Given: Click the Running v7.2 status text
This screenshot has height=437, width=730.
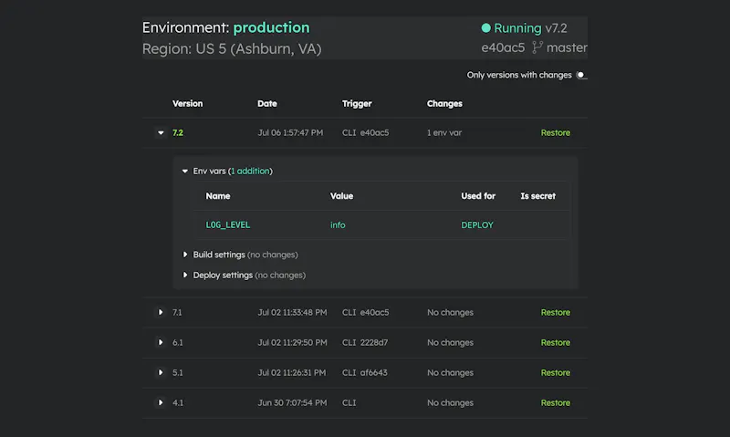Looking at the screenshot, I should pyautogui.click(x=530, y=28).
